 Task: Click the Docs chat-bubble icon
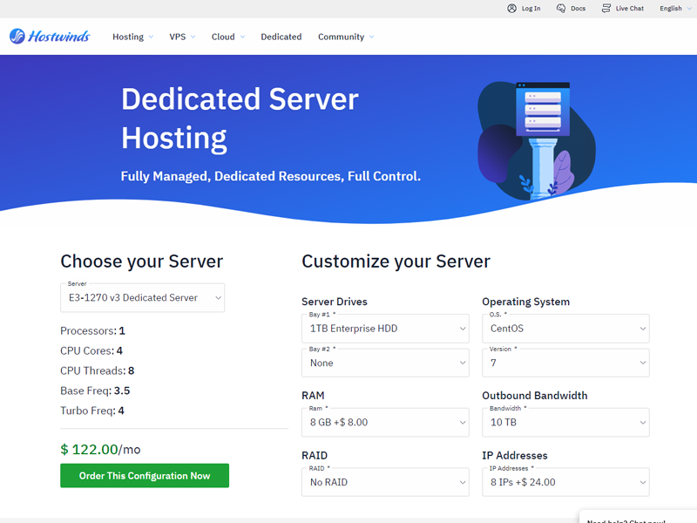pos(561,9)
